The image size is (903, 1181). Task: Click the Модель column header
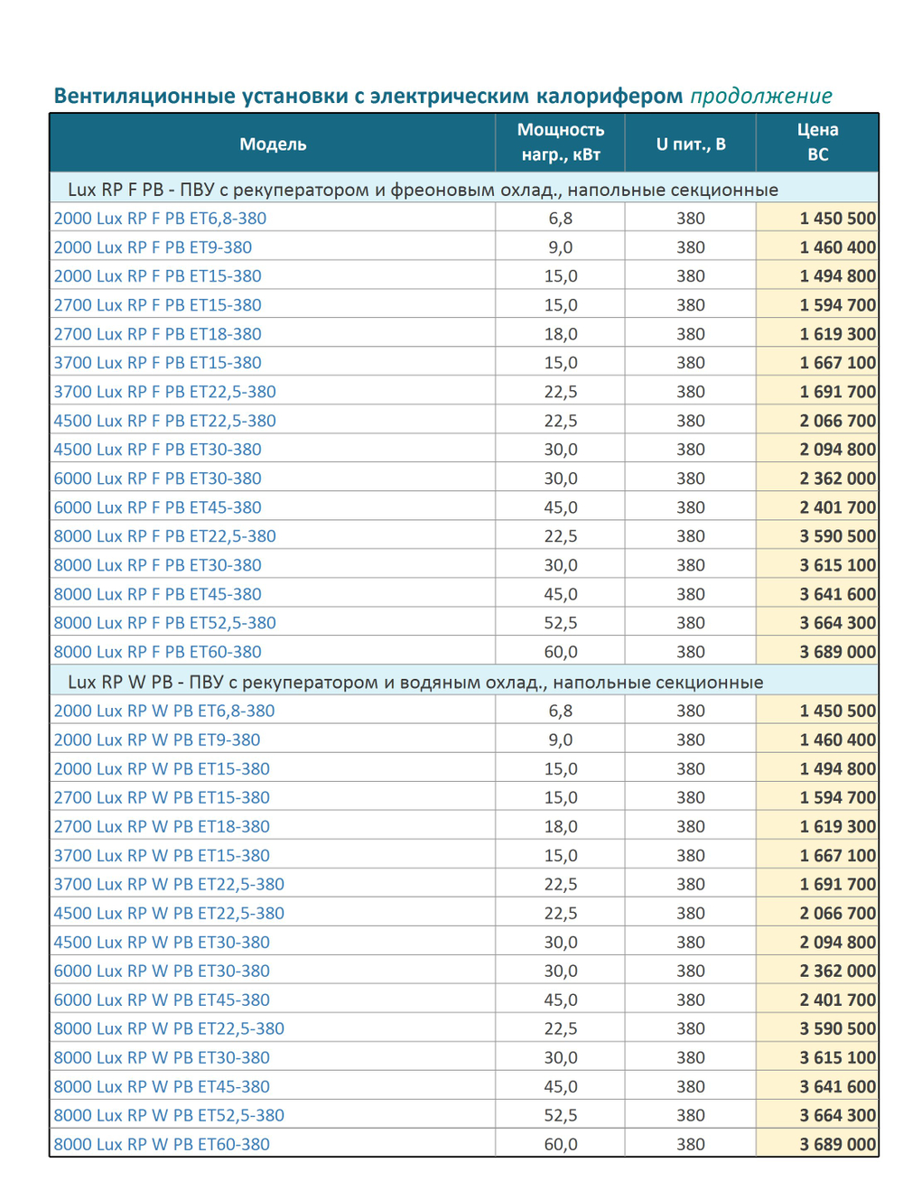click(x=273, y=144)
